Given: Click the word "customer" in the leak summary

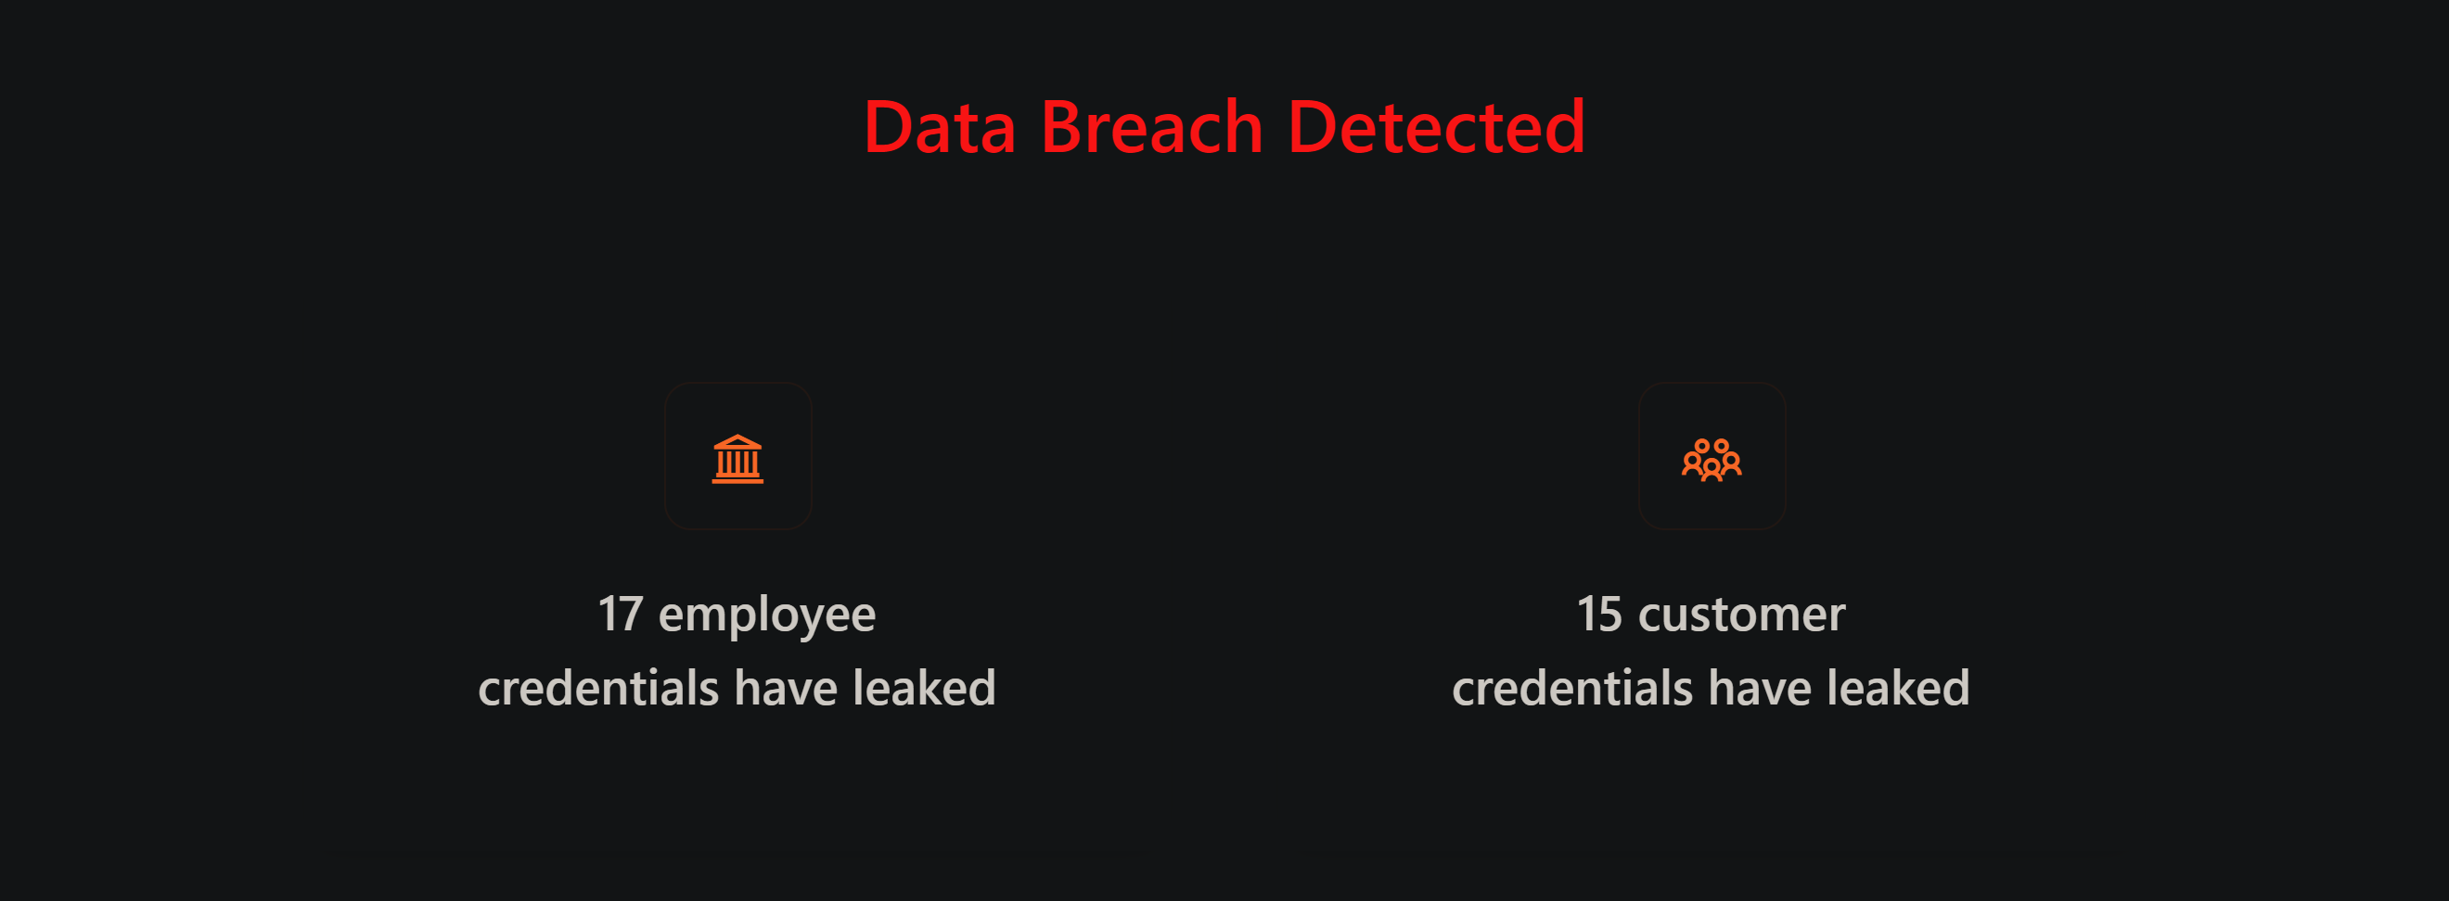Looking at the screenshot, I should [x=1742, y=615].
